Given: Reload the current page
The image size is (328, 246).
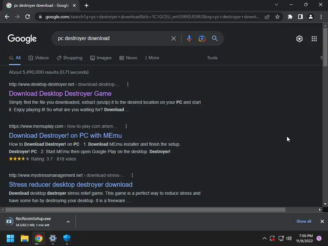Looking at the screenshot, I should 28,17.
